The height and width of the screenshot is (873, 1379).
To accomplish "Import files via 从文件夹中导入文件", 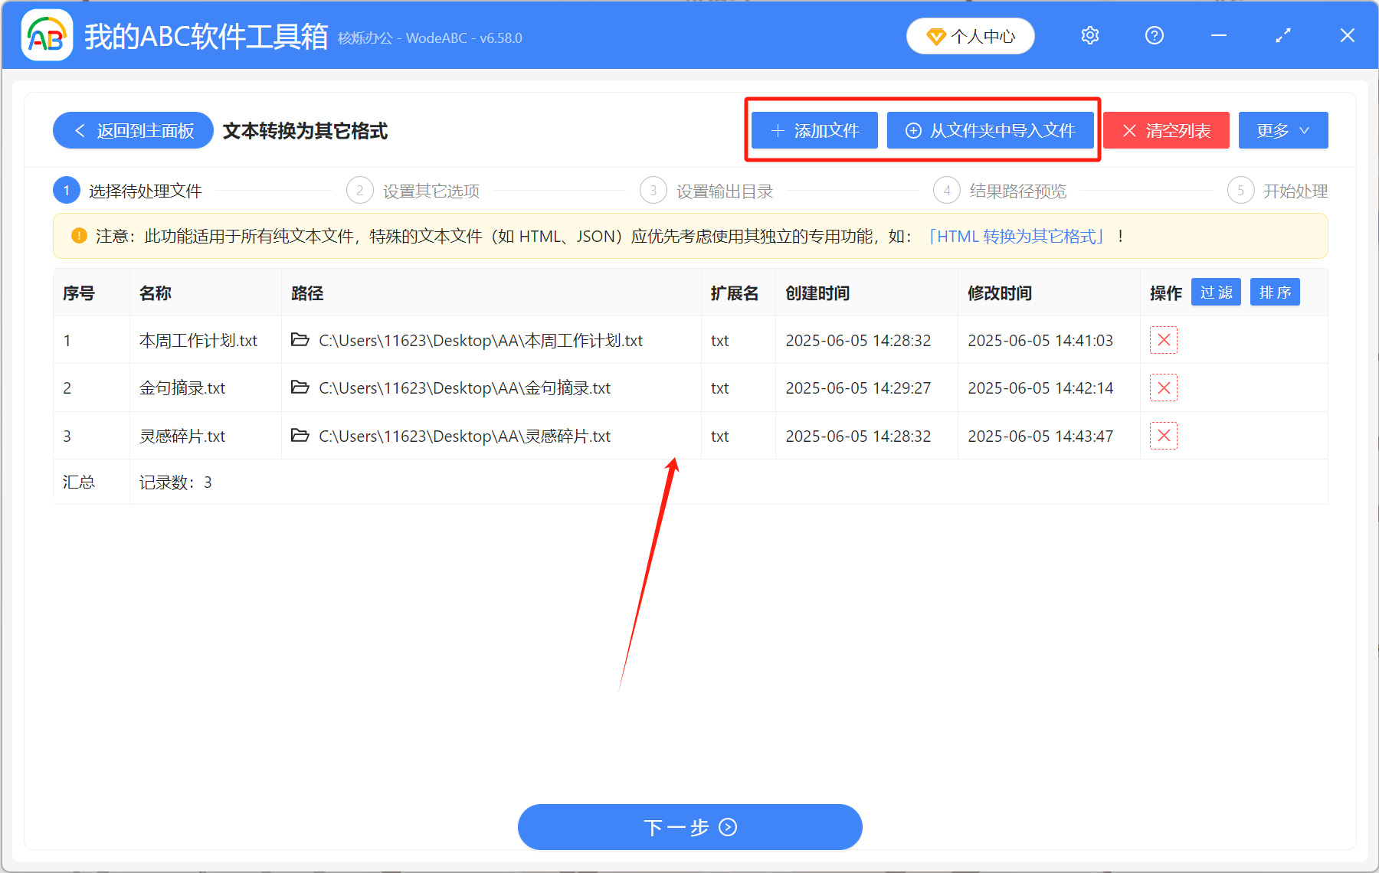I will point(991,130).
